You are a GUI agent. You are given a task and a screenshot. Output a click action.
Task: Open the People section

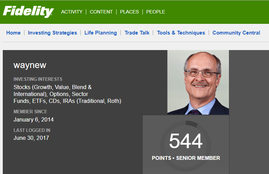[x=156, y=12]
